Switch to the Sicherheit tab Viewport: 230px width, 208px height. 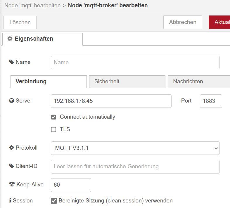[x=127, y=82]
